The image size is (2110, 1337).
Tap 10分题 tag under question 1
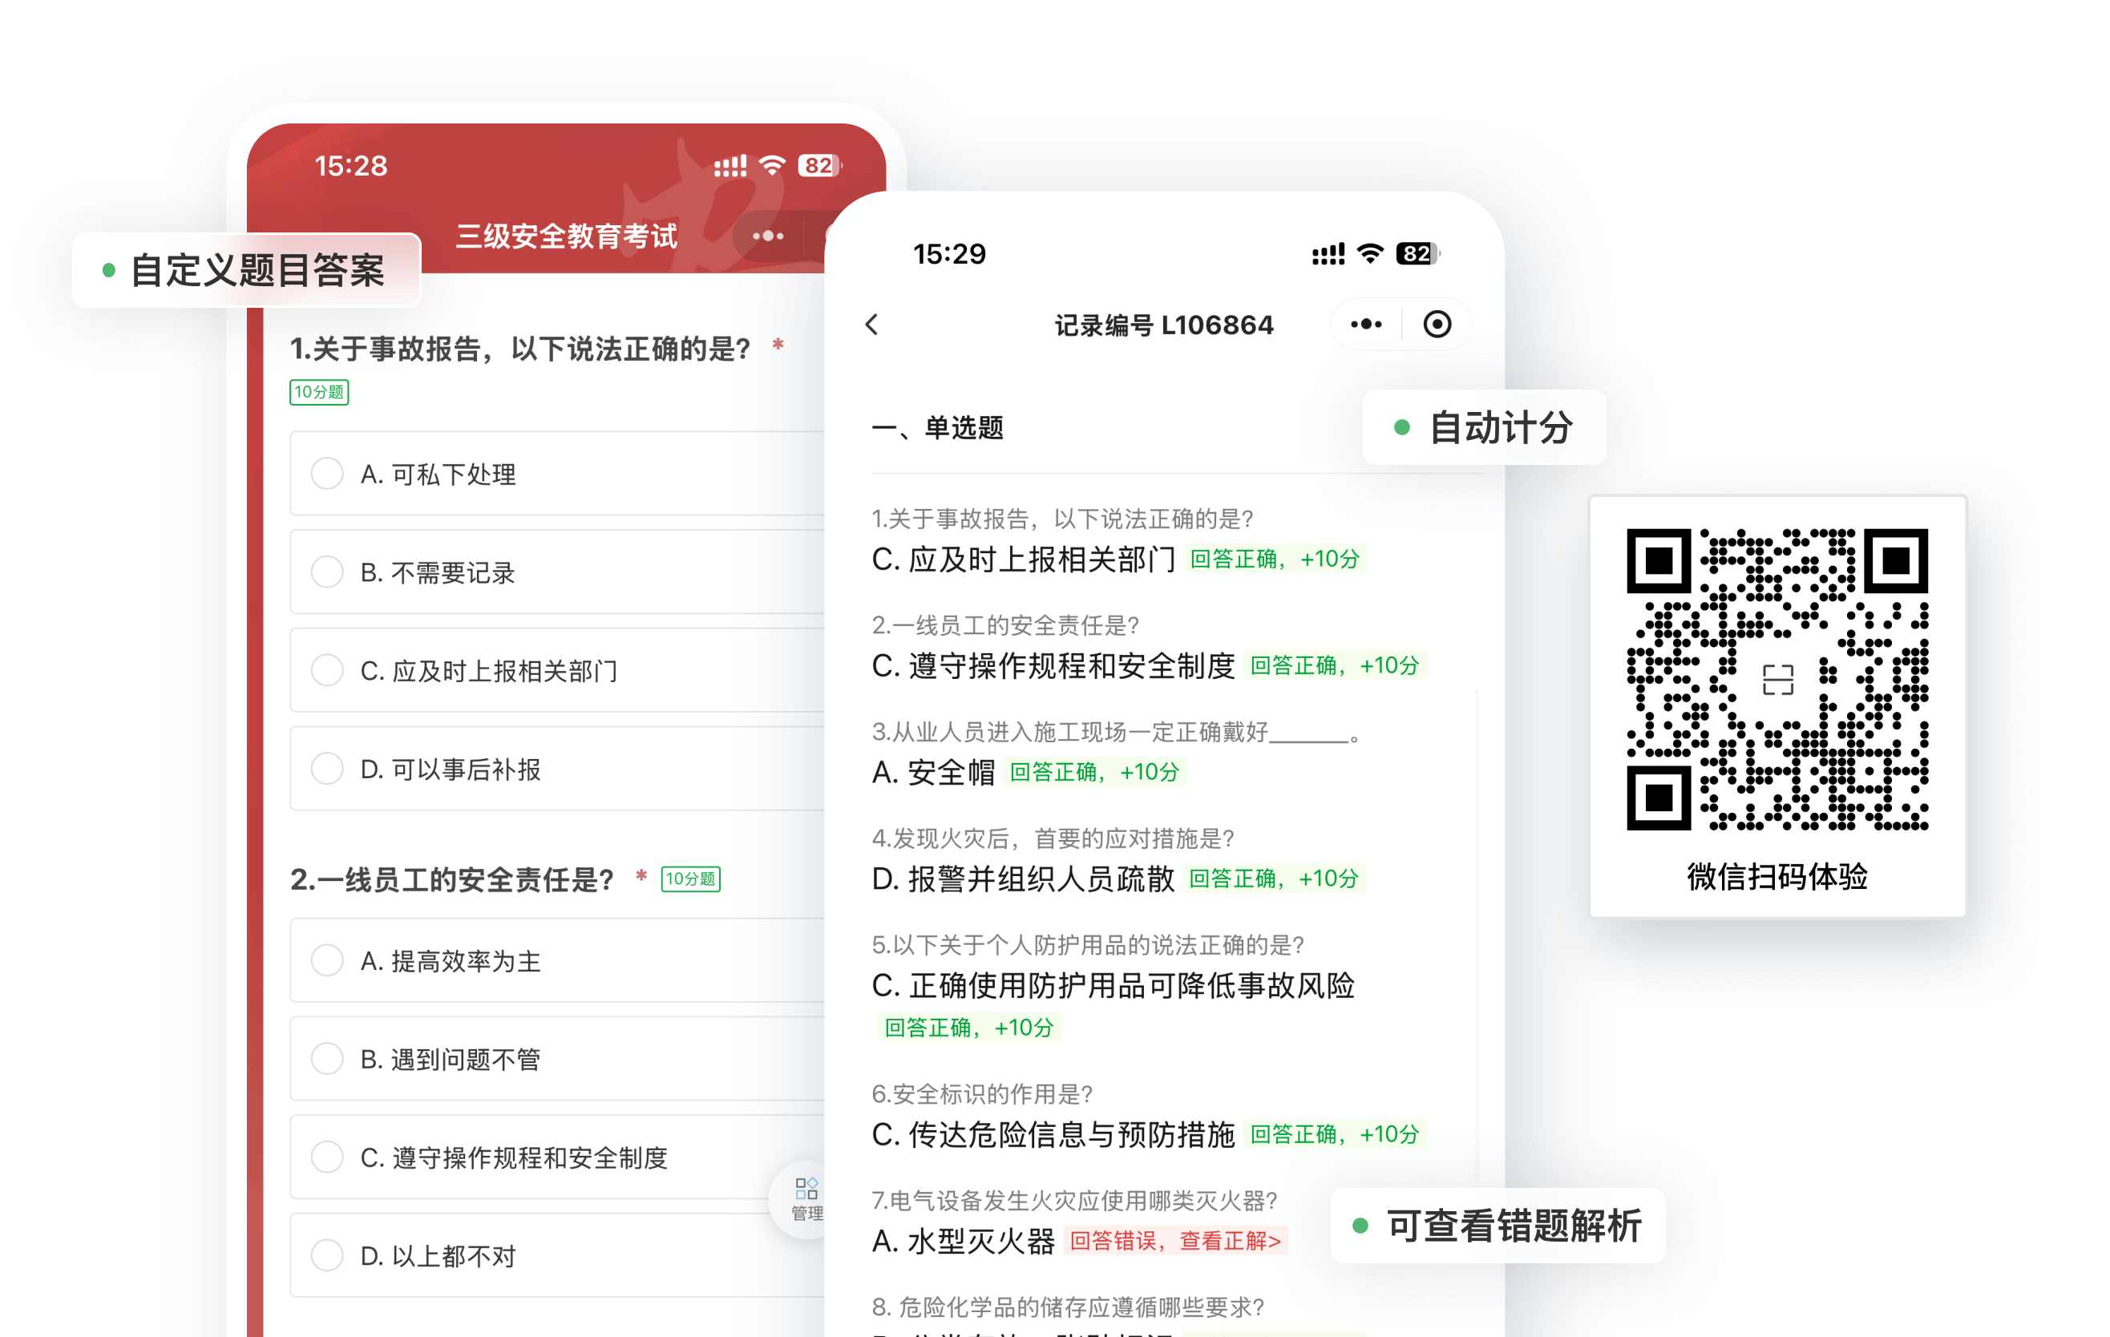(319, 392)
